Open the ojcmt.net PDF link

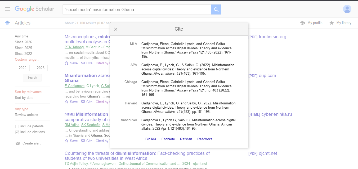[263, 153]
